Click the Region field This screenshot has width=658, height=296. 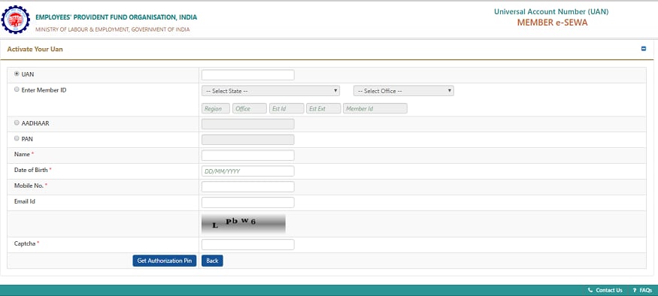pyautogui.click(x=216, y=109)
